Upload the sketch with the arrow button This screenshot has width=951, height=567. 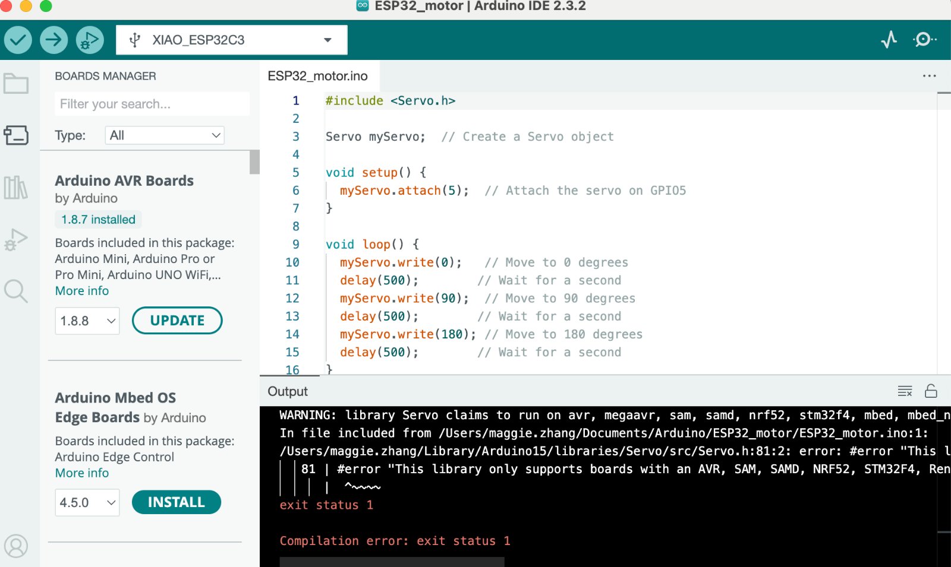(x=54, y=40)
